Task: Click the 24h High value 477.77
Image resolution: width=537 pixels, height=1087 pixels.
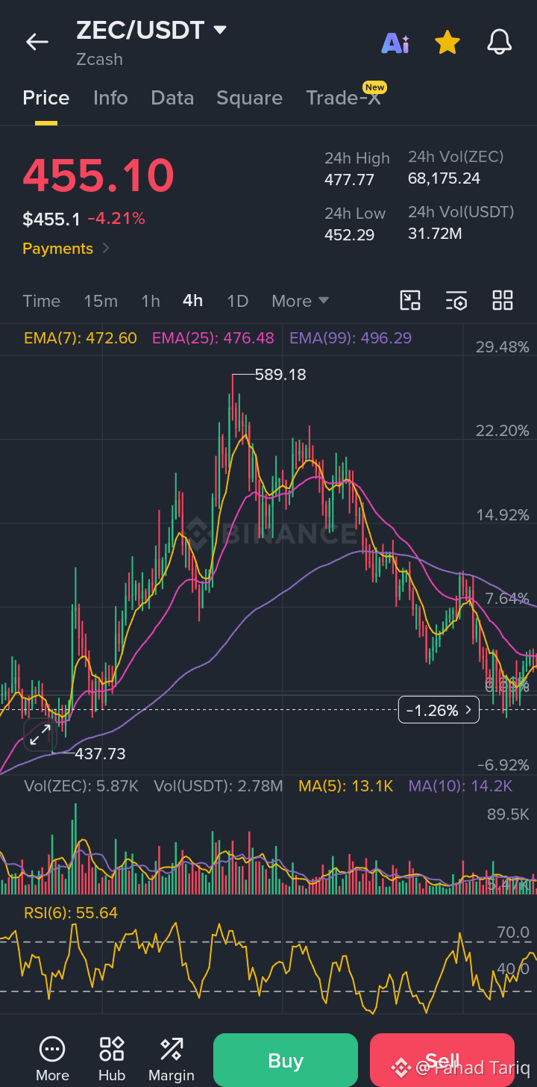Action: click(349, 180)
